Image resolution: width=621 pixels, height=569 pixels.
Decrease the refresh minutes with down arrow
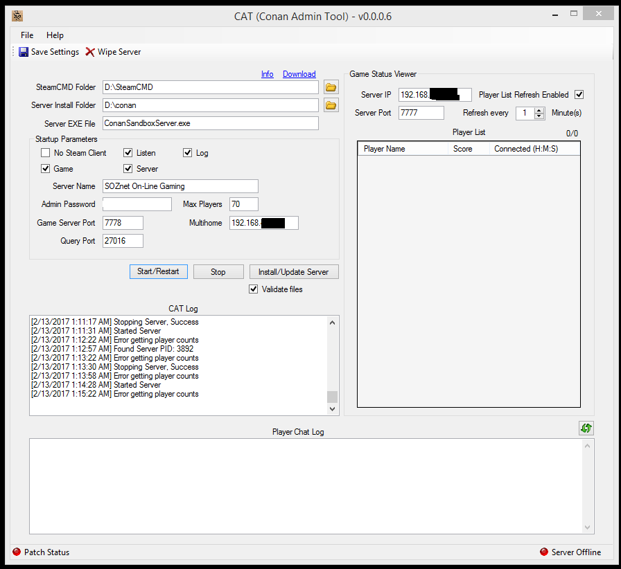click(539, 116)
